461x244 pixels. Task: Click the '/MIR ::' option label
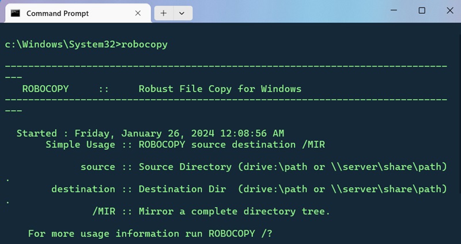tap(112, 211)
